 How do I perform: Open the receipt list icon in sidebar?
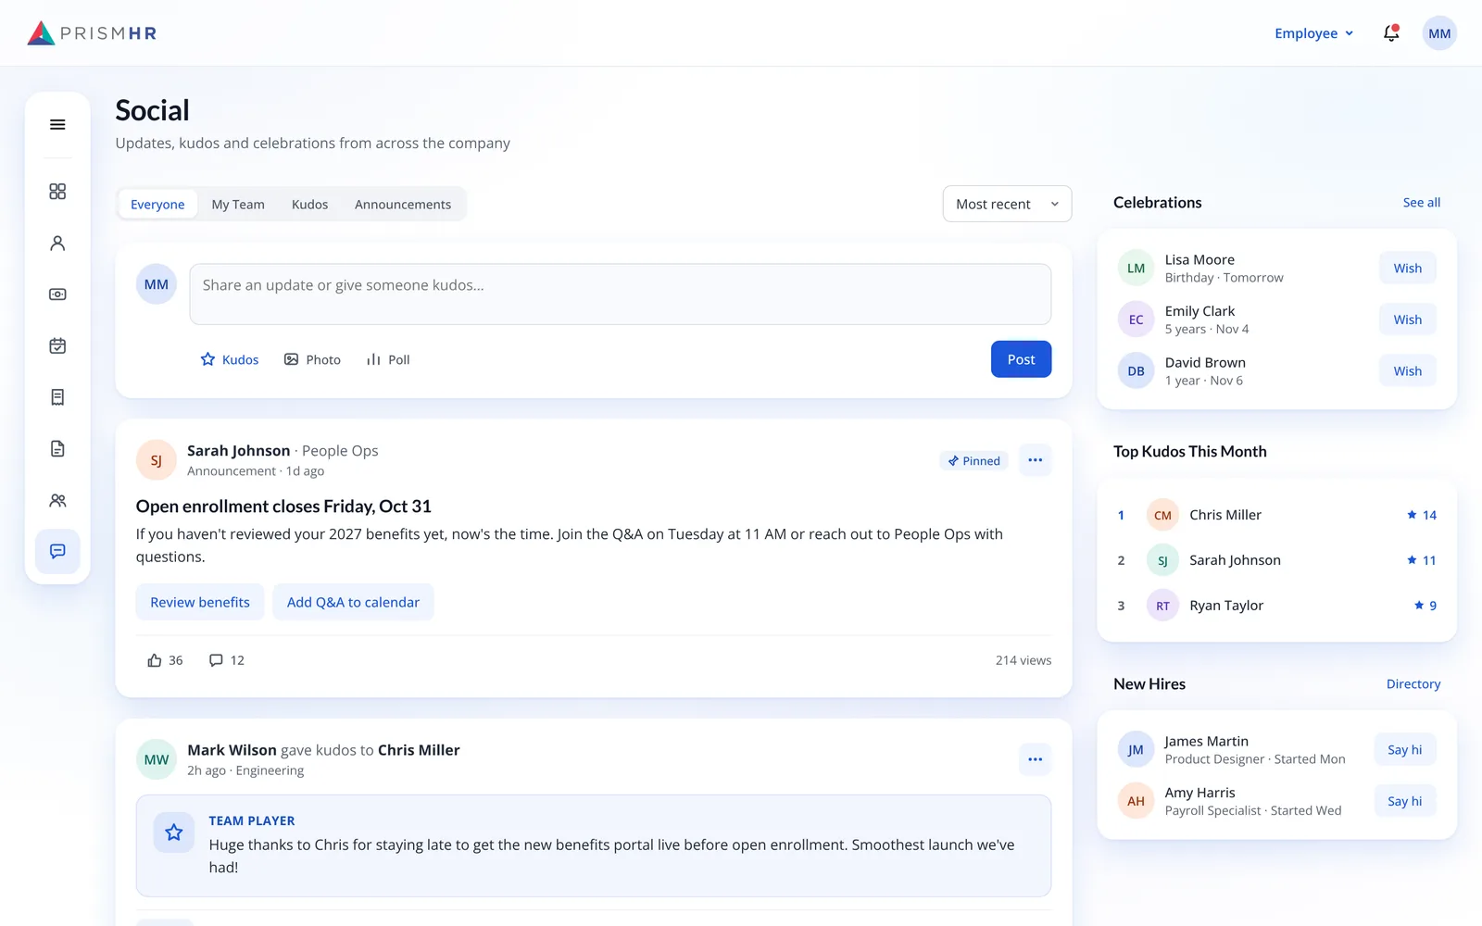click(57, 397)
